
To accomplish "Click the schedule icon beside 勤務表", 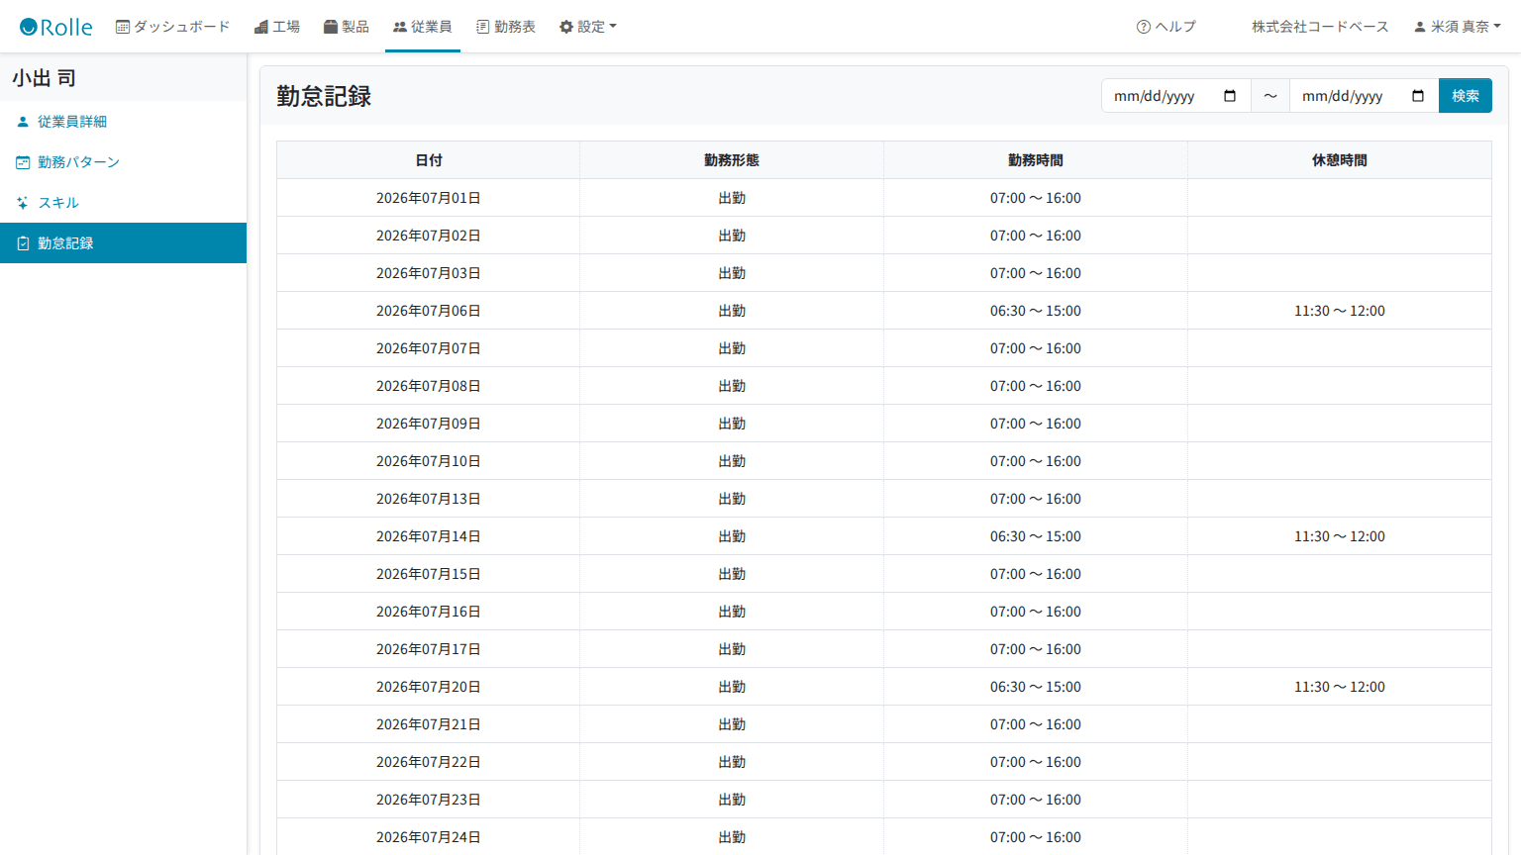I will coord(483,27).
